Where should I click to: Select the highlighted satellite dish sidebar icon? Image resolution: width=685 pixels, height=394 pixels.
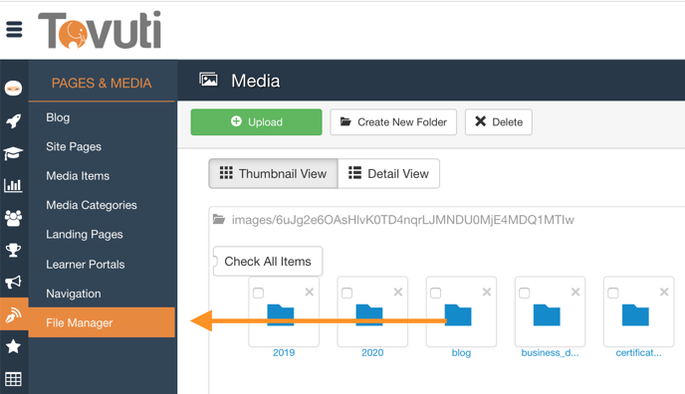(x=14, y=314)
